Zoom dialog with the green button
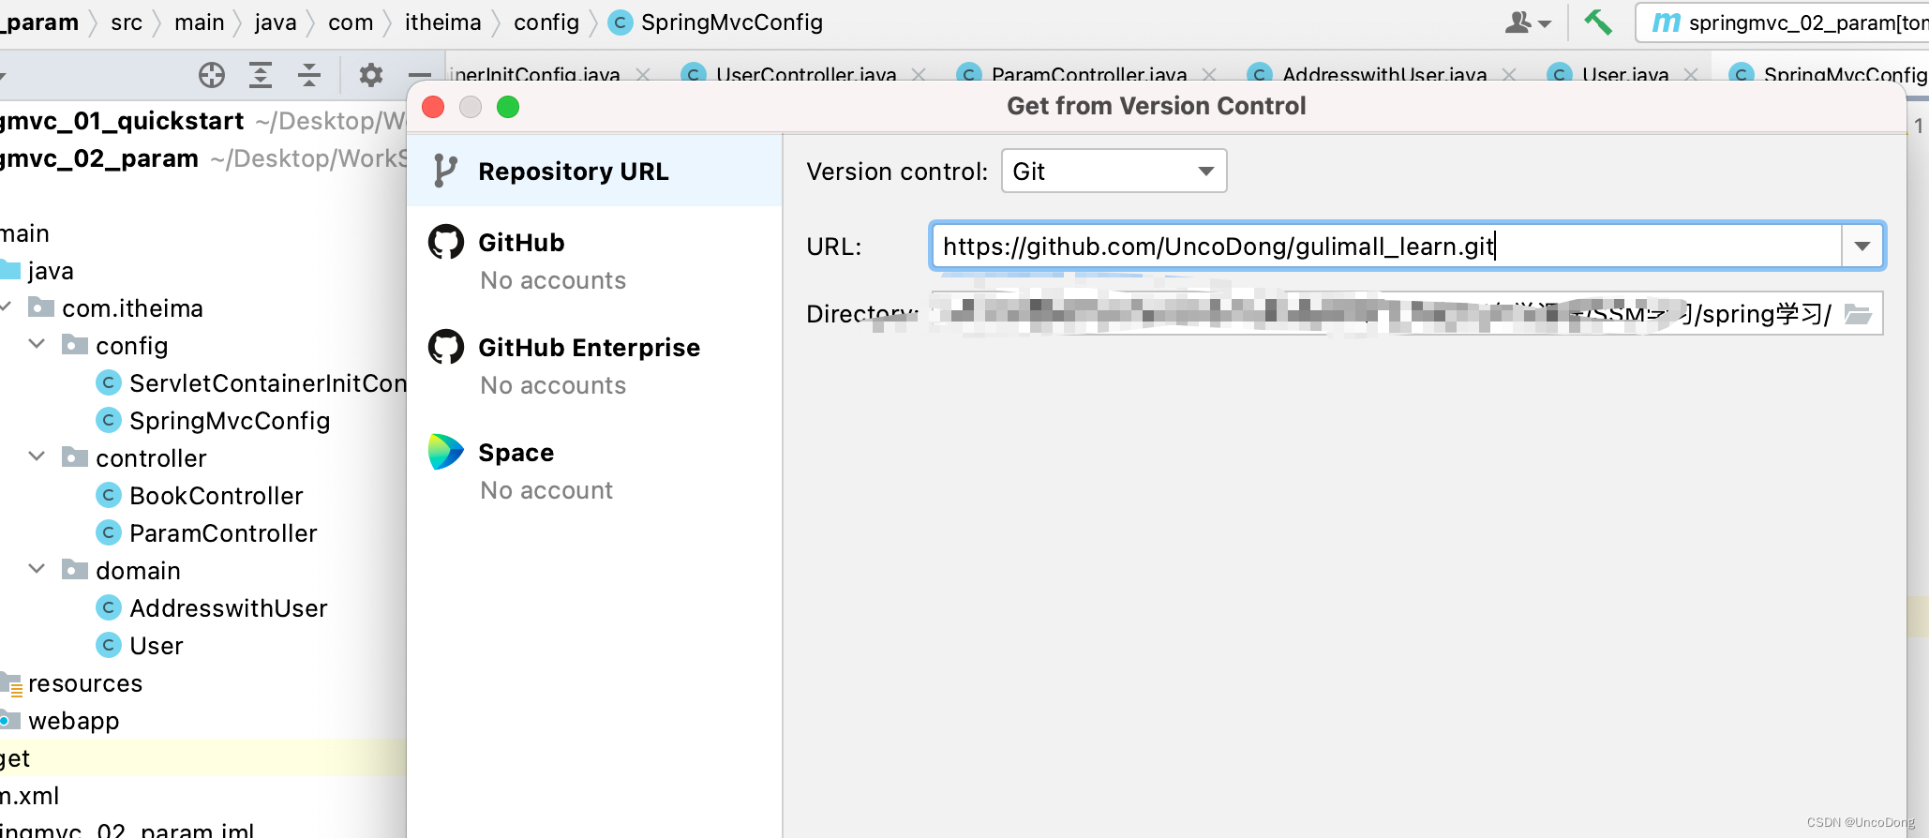 pyautogui.click(x=508, y=107)
